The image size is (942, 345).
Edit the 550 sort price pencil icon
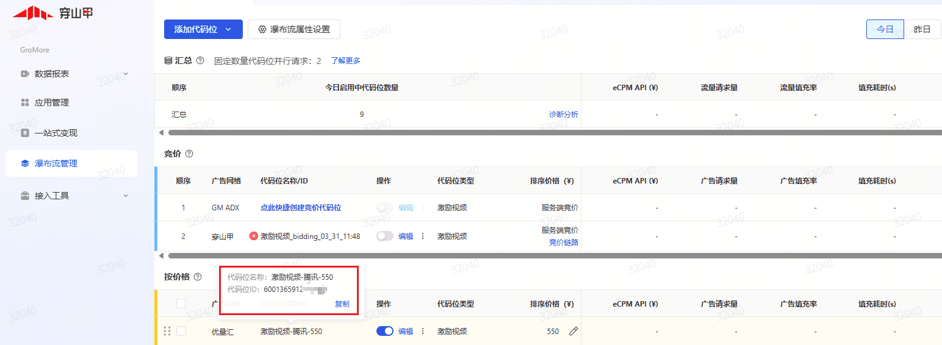(x=573, y=331)
